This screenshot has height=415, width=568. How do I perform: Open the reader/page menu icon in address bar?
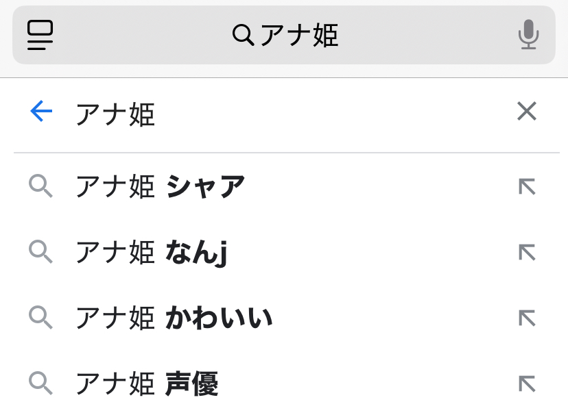(x=40, y=35)
